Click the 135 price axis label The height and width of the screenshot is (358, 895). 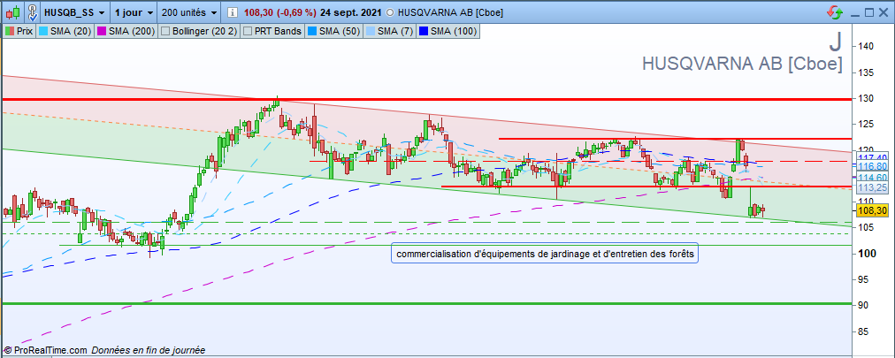pyautogui.click(x=864, y=72)
